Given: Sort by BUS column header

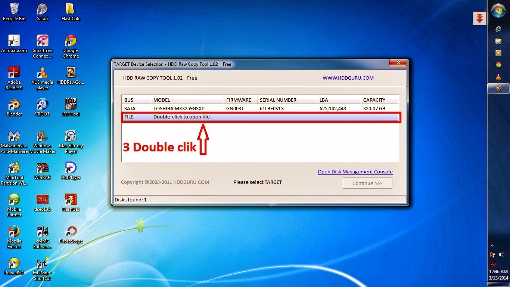Looking at the screenshot, I should 136,100.
